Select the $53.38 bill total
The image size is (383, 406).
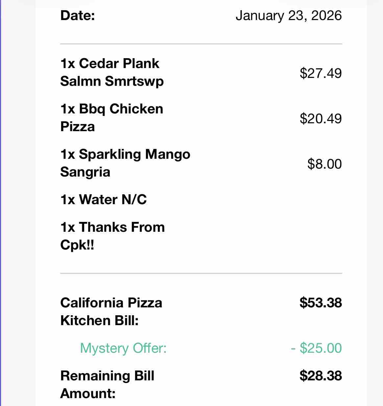pos(321,303)
